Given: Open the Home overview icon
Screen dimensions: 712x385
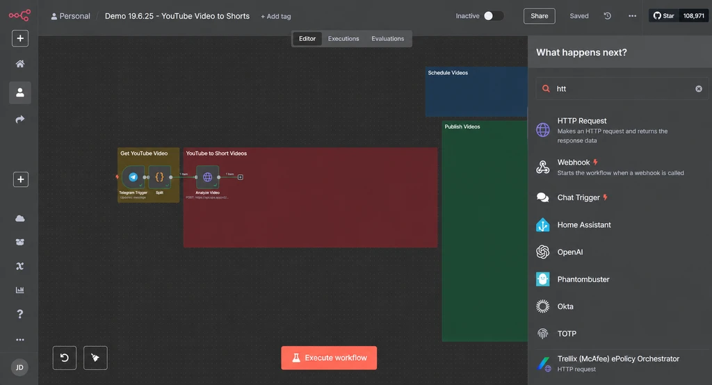Looking at the screenshot, I should pyautogui.click(x=20, y=64).
